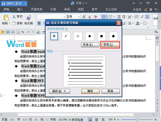The height and width of the screenshot is (122, 161).
Task: Click the increase font size icon
Action: pos(84,17)
